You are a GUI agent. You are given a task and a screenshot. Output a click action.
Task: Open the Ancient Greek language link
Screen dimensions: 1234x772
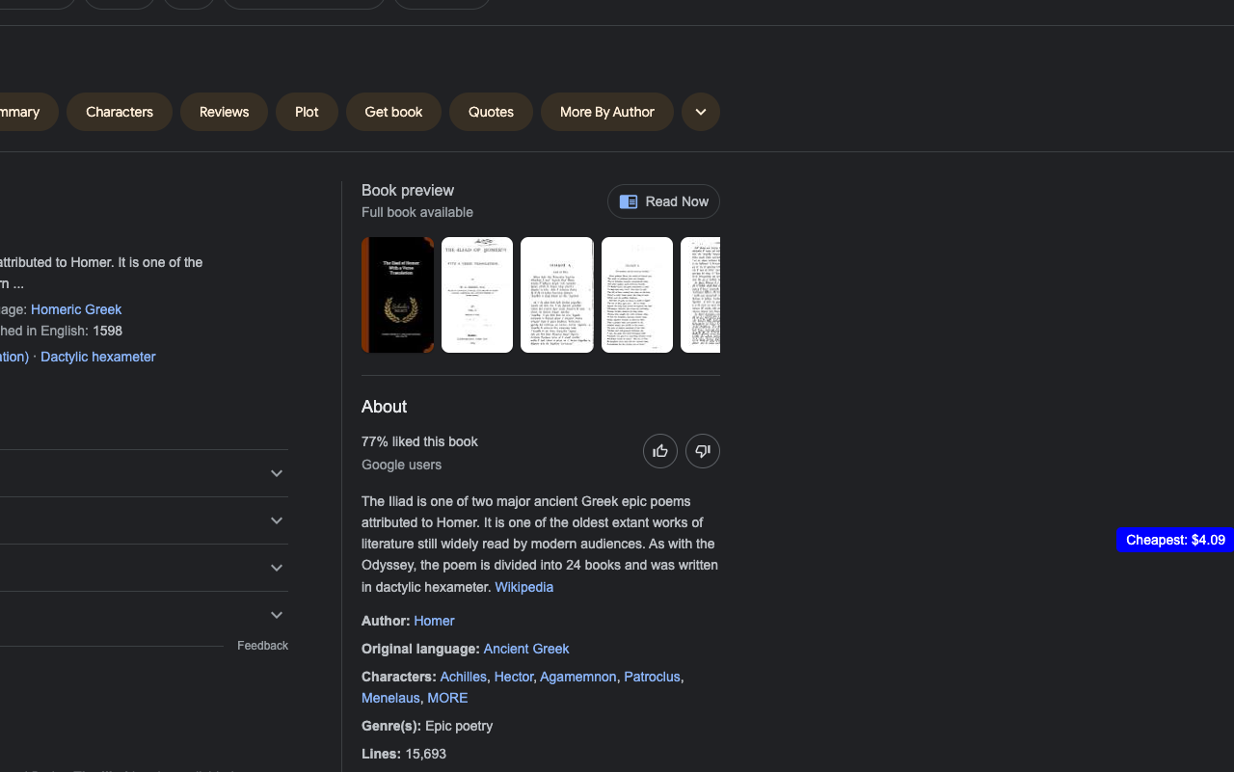click(526, 649)
